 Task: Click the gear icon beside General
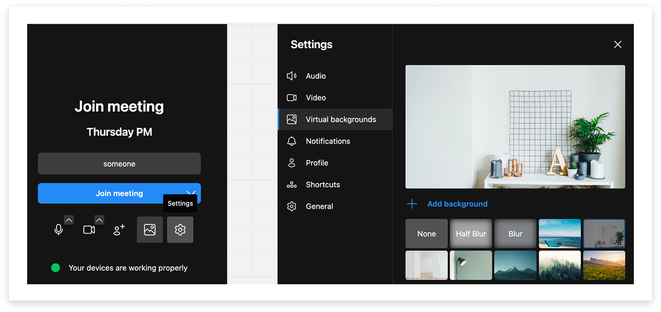point(292,206)
